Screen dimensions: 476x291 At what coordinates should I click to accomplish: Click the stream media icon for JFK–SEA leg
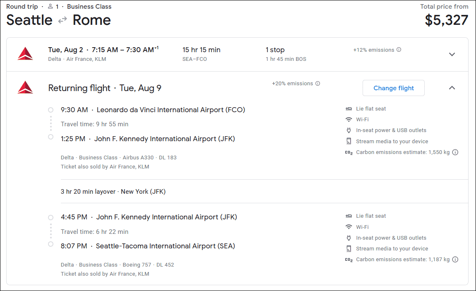[349, 249]
